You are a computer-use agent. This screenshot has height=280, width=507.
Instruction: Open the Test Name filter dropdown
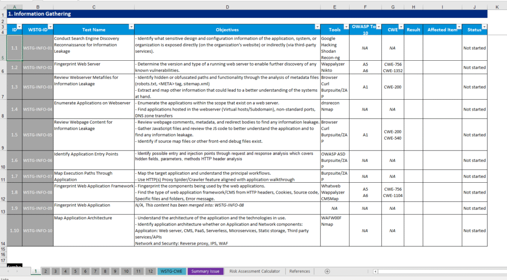coord(131,27)
